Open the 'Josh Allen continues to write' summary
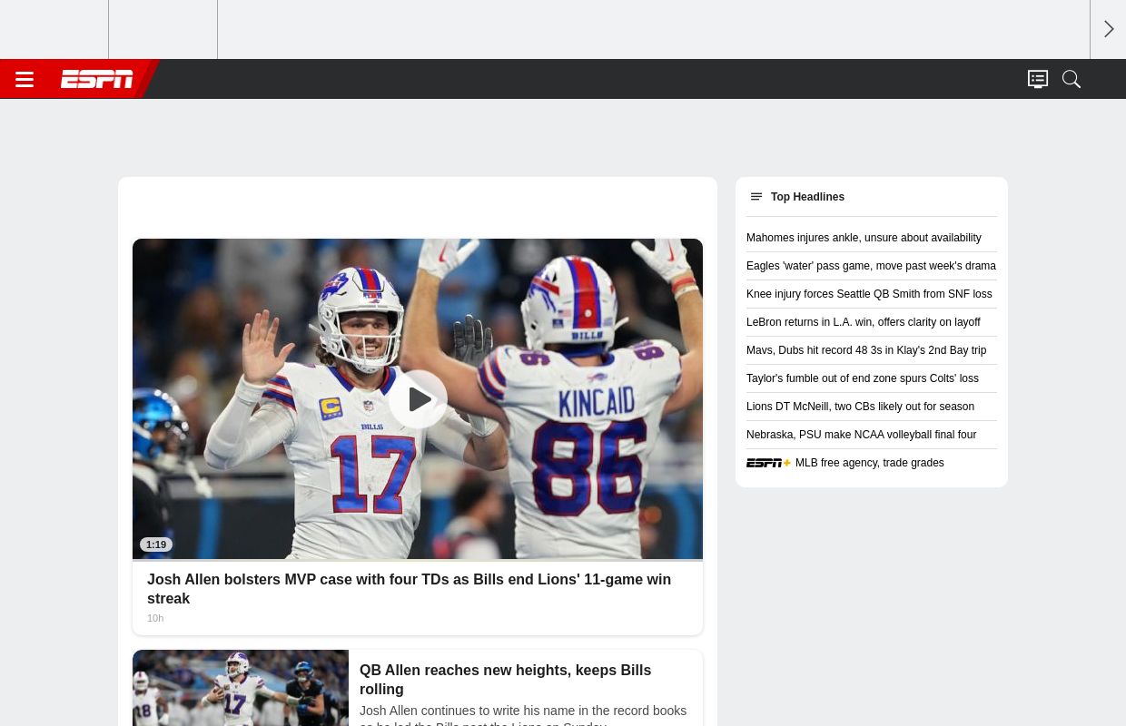Image resolution: width=1126 pixels, height=726 pixels. 523,717
